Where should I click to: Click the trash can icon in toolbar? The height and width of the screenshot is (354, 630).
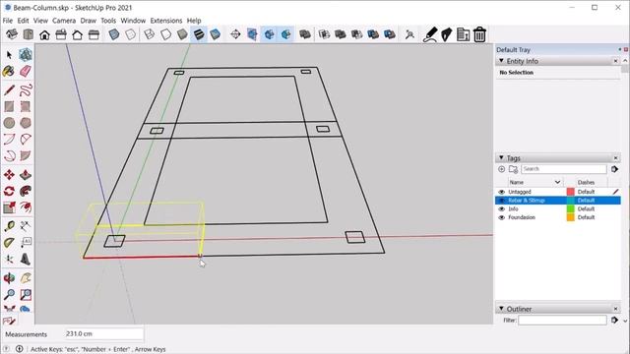[x=479, y=34]
